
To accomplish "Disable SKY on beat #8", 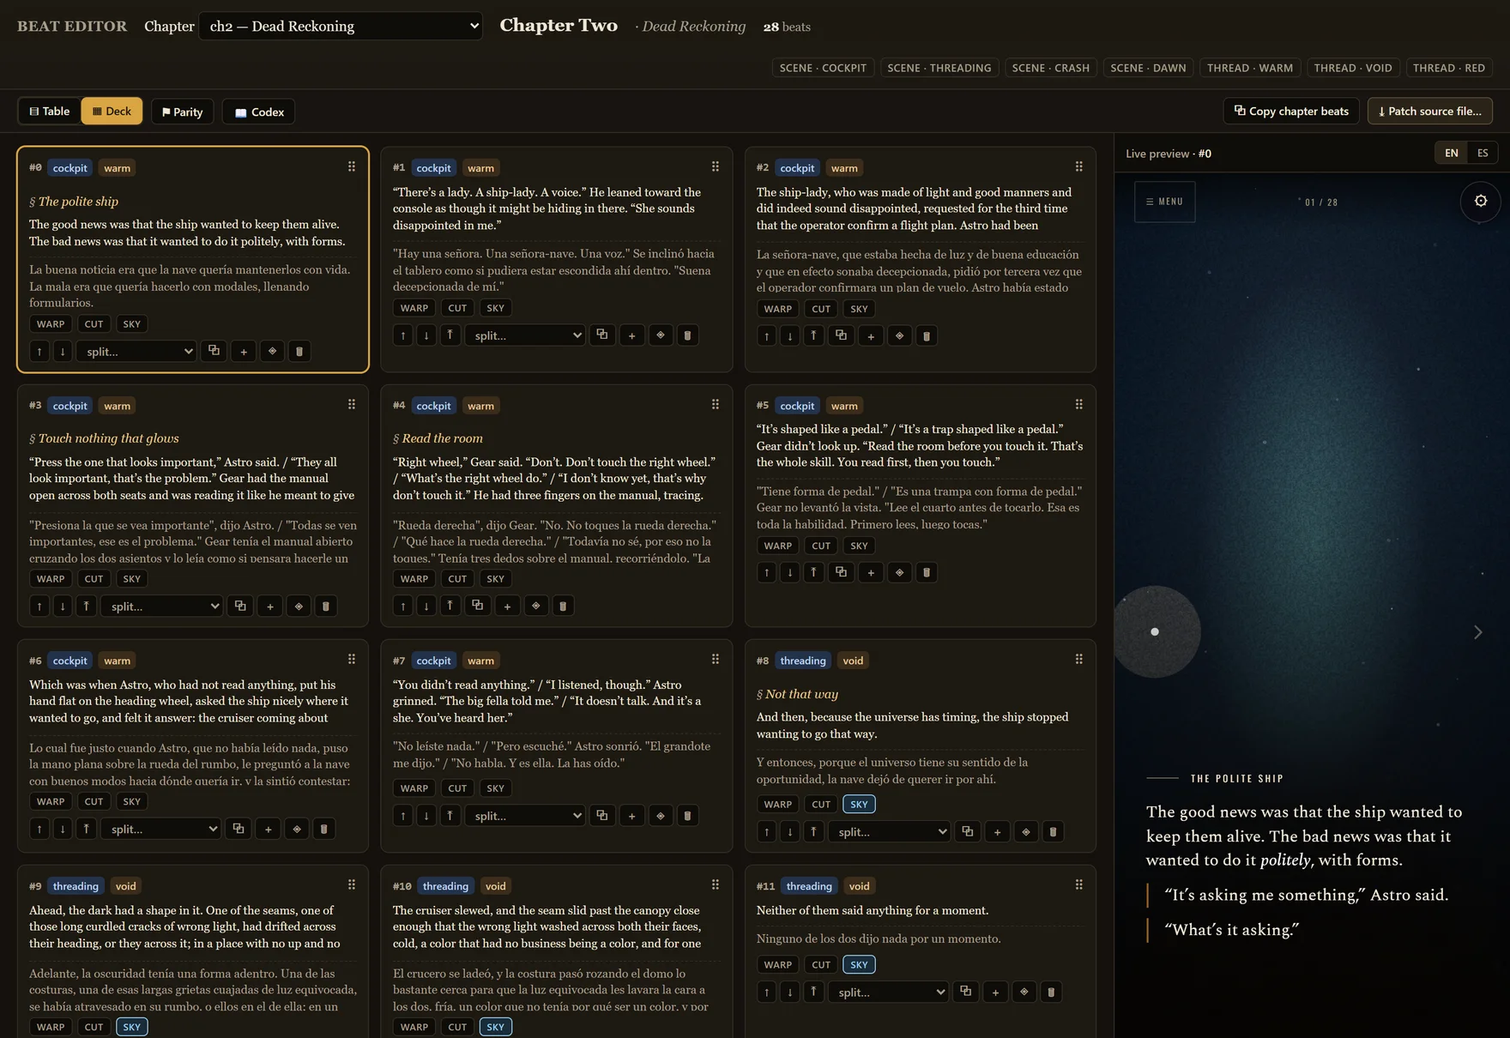I will point(859,805).
